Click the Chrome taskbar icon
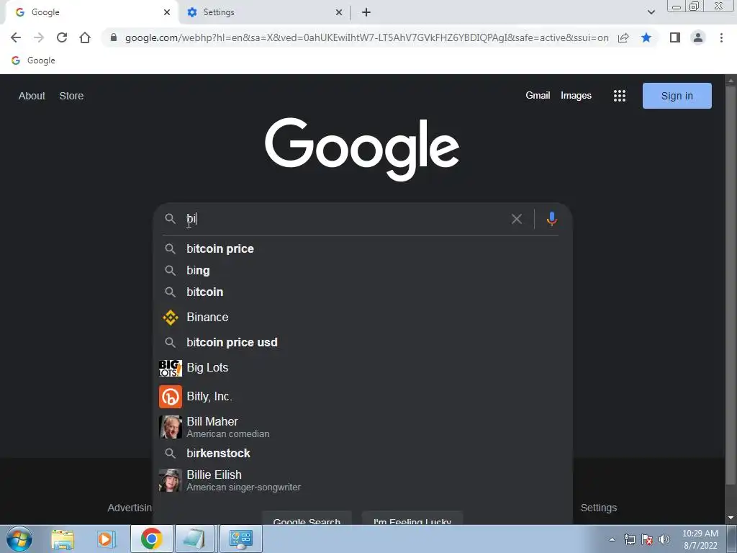This screenshot has width=737, height=553. [x=151, y=539]
